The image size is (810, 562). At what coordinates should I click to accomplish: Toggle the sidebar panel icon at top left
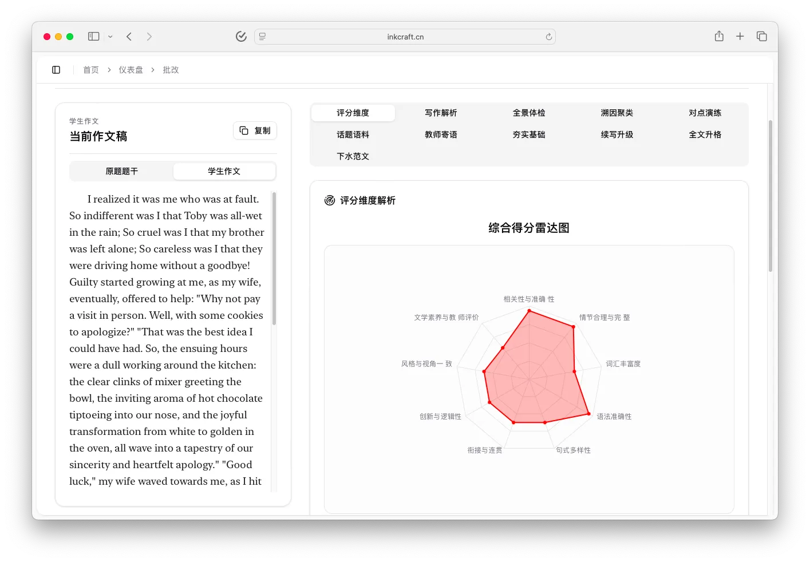(x=56, y=69)
